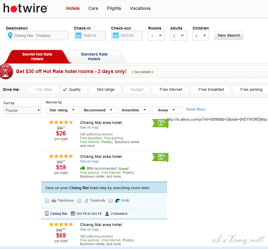Open the Check-in calendar icon

[x=78, y=35]
